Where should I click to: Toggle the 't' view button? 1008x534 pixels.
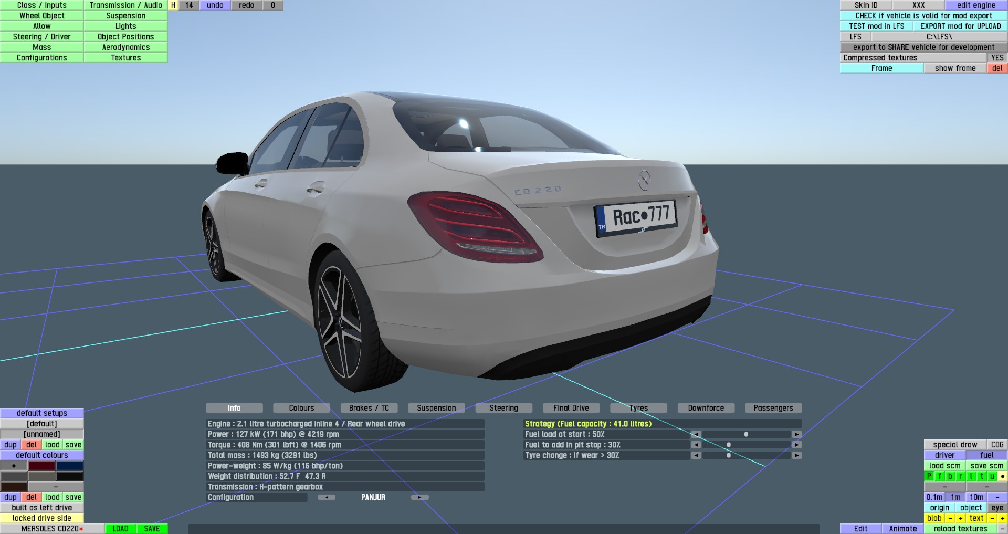click(982, 476)
